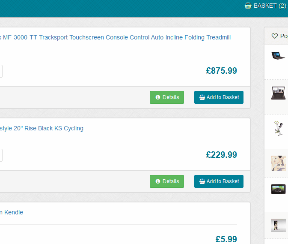288x244 pixels.
Task: Add the £229.99 cycling item to basket
Action: tap(219, 181)
